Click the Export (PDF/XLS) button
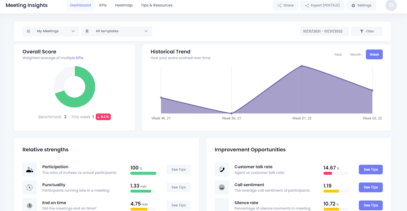The height and width of the screenshot is (211, 407). point(322,5)
